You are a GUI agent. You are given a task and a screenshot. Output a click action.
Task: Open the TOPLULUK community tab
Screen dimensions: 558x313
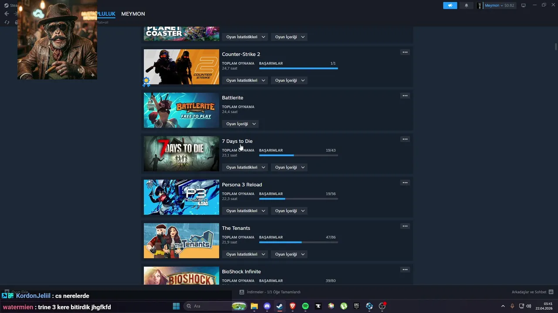click(x=106, y=14)
